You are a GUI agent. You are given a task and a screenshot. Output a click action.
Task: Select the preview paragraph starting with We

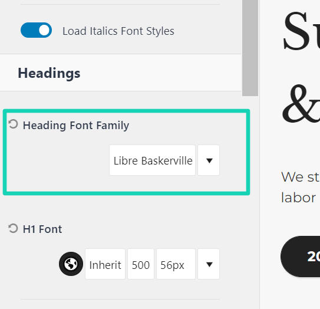pos(301,187)
